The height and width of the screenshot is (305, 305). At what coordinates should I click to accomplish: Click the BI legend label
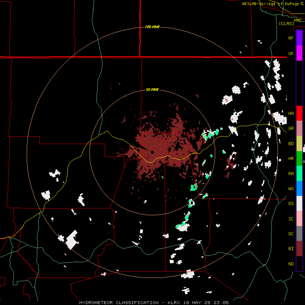(x=291, y=249)
